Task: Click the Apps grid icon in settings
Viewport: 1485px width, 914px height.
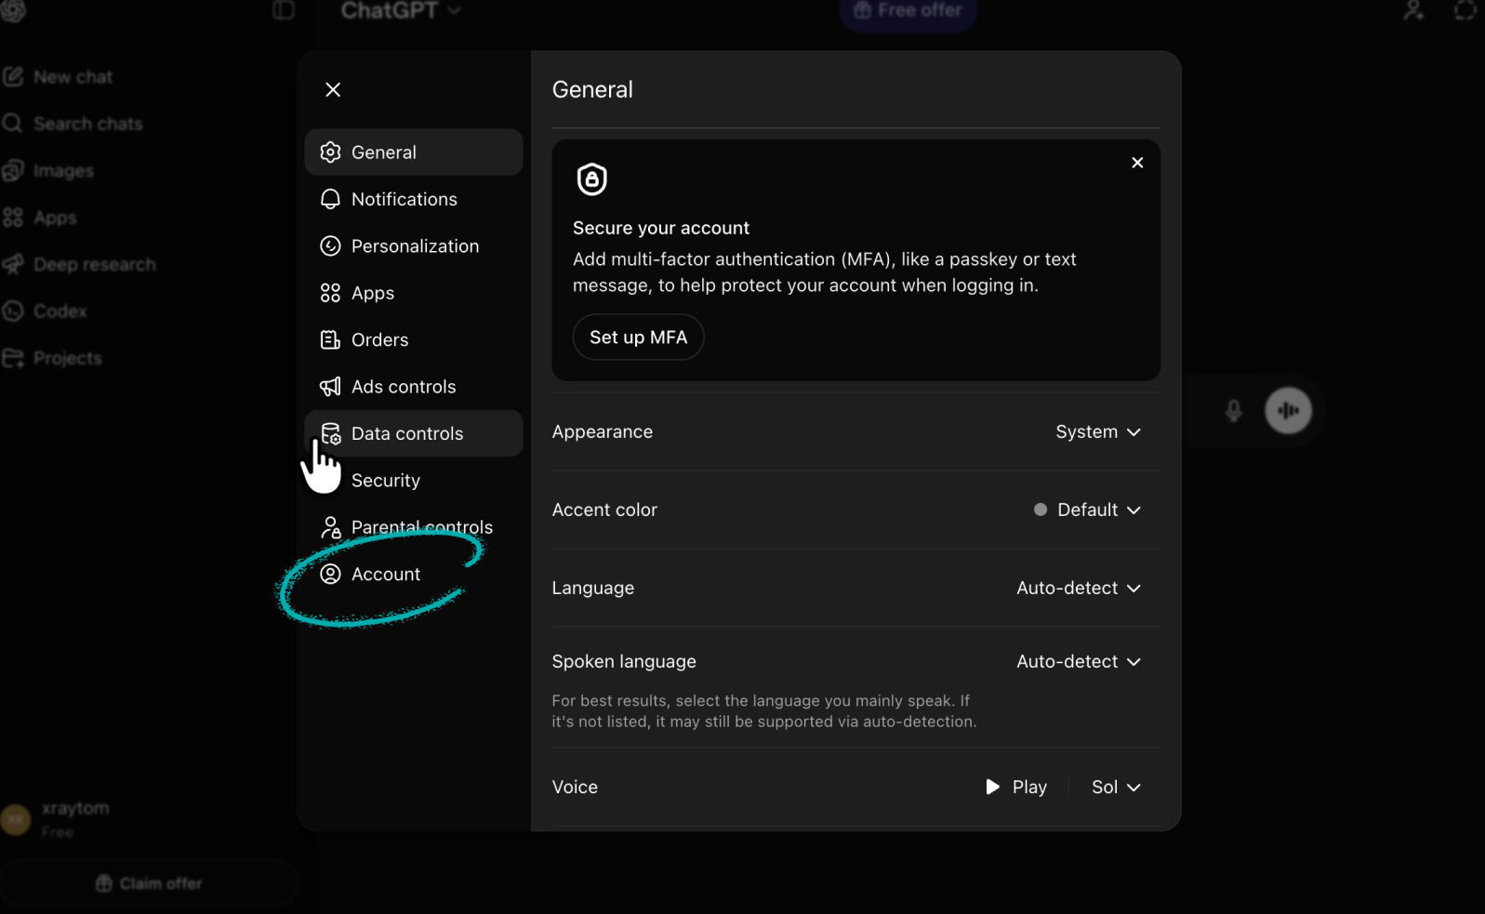Action: 330,293
